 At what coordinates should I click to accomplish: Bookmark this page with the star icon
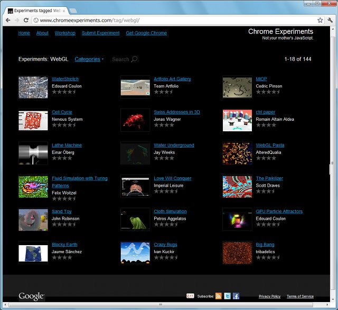320,20
